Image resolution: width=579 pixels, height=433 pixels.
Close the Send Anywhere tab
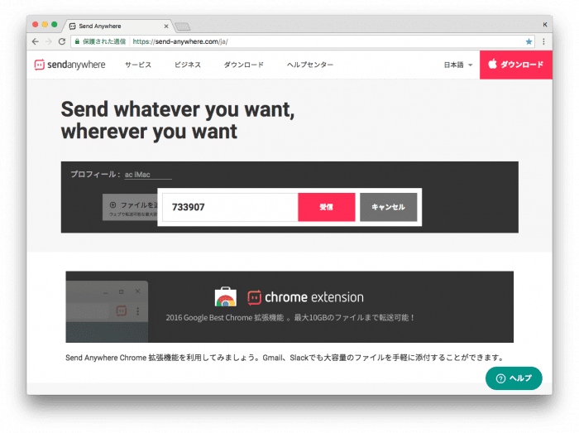(166, 26)
